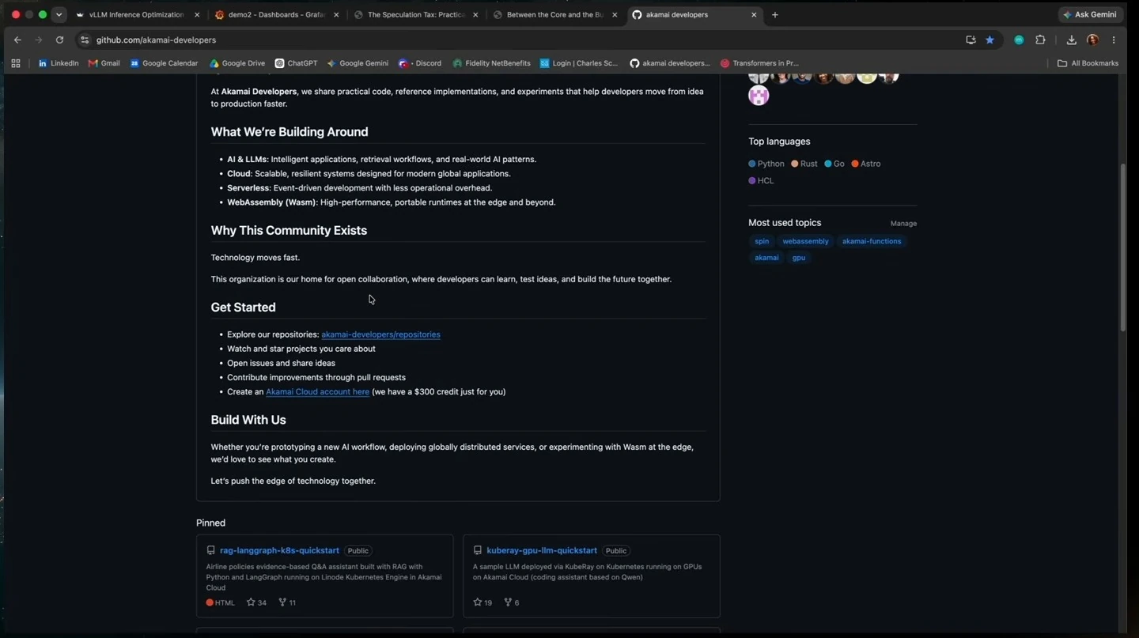Select Astro in Top languages
Viewport: 1139px width, 638px height.
[866, 164]
